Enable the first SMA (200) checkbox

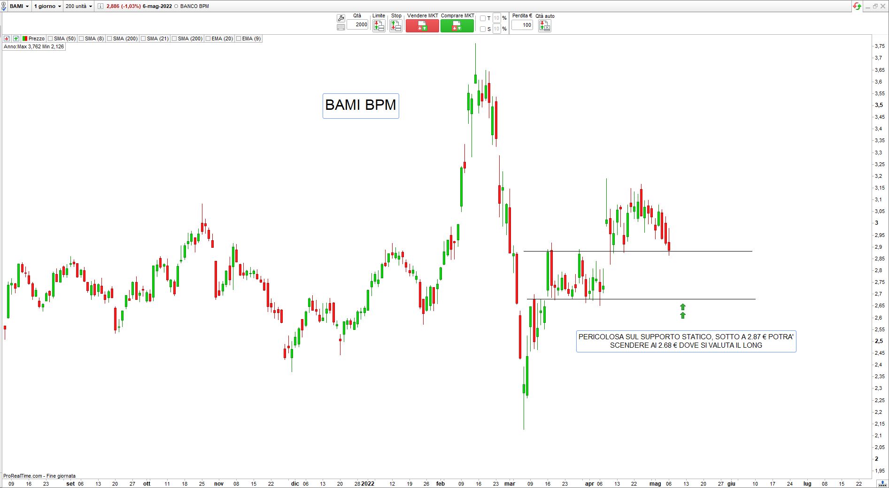pyautogui.click(x=109, y=38)
